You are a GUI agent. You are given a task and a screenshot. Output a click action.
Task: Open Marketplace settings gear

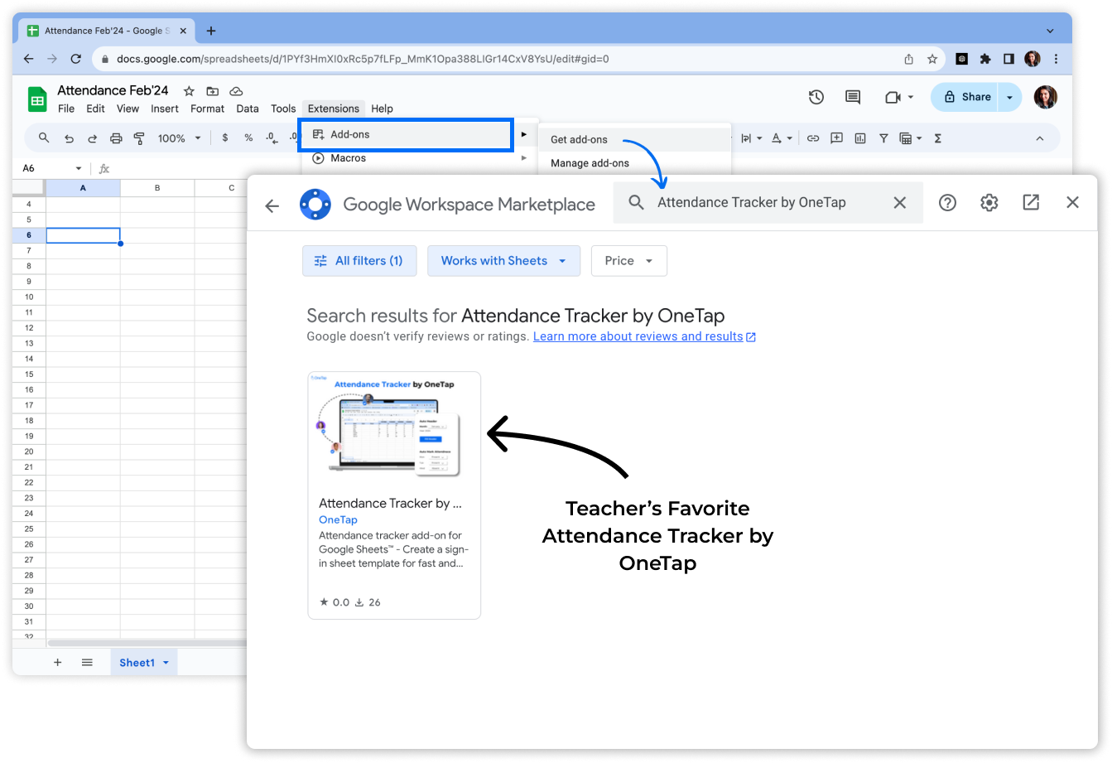(x=989, y=202)
